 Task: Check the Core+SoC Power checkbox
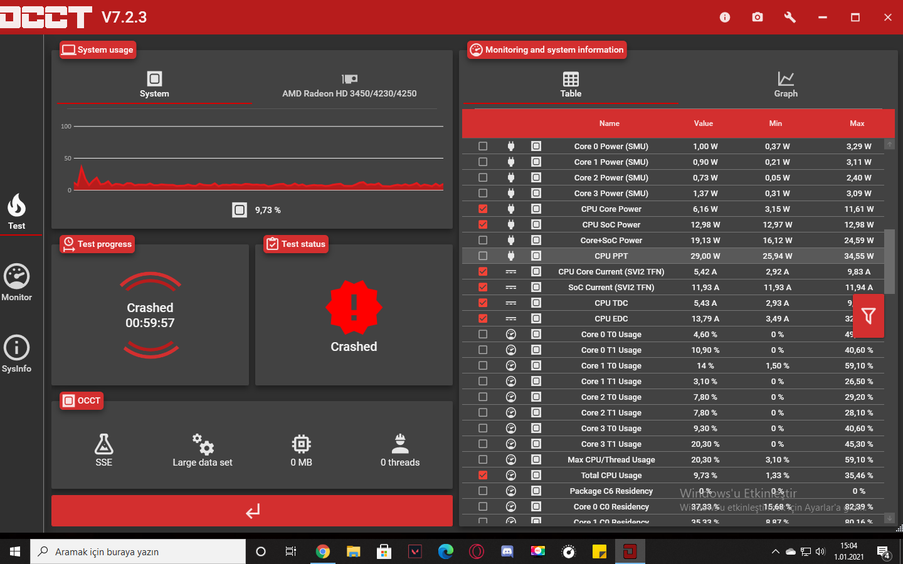point(483,240)
